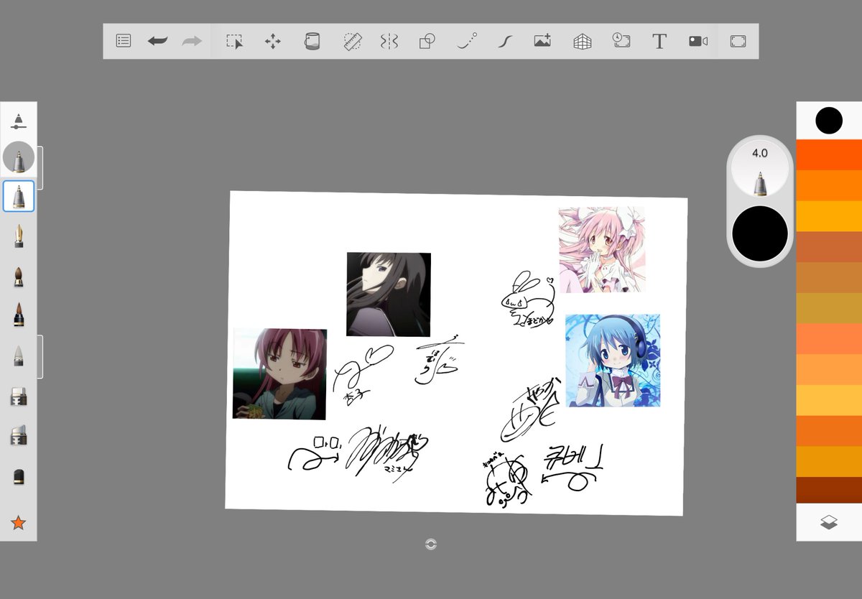Undo the last stroke

157,41
